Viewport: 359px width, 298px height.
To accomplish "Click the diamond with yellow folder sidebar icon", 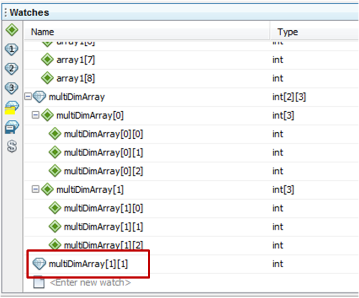I will click(11, 107).
